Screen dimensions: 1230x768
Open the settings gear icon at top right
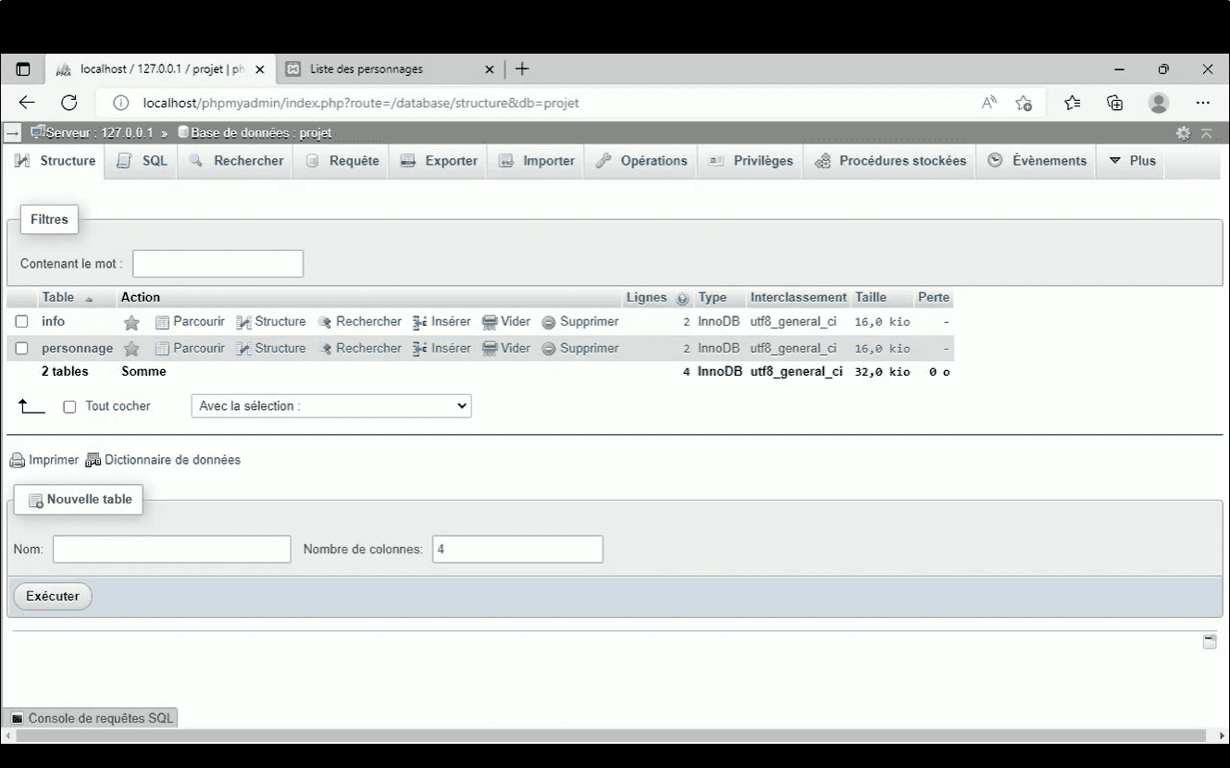1183,132
